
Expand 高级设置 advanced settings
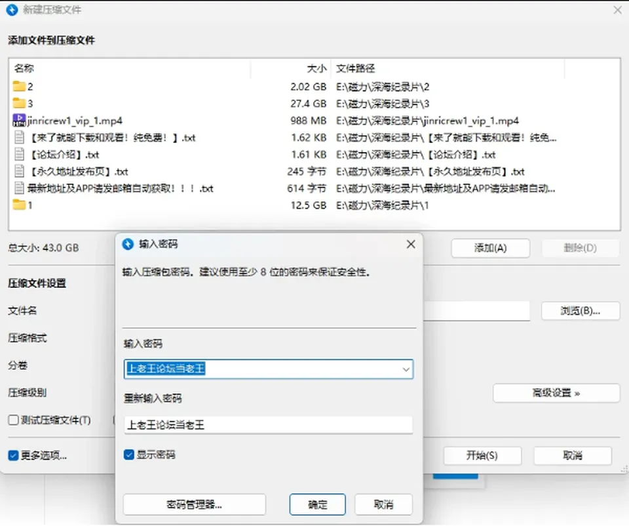pyautogui.click(x=556, y=393)
